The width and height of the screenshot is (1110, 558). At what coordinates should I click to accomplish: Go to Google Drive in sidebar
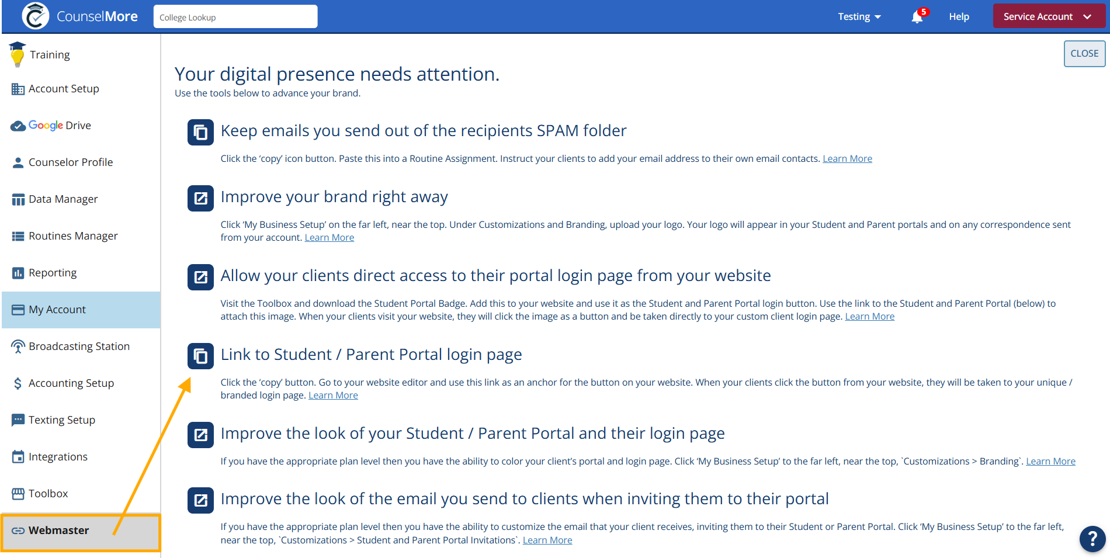click(60, 126)
